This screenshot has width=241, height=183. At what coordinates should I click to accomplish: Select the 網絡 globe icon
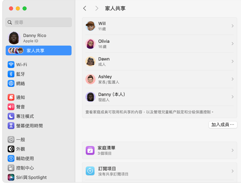[x=11, y=84]
